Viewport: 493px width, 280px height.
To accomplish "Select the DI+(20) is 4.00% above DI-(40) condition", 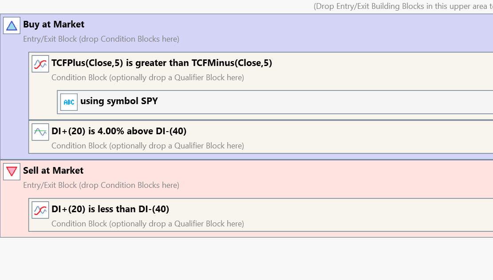I will tap(119, 131).
